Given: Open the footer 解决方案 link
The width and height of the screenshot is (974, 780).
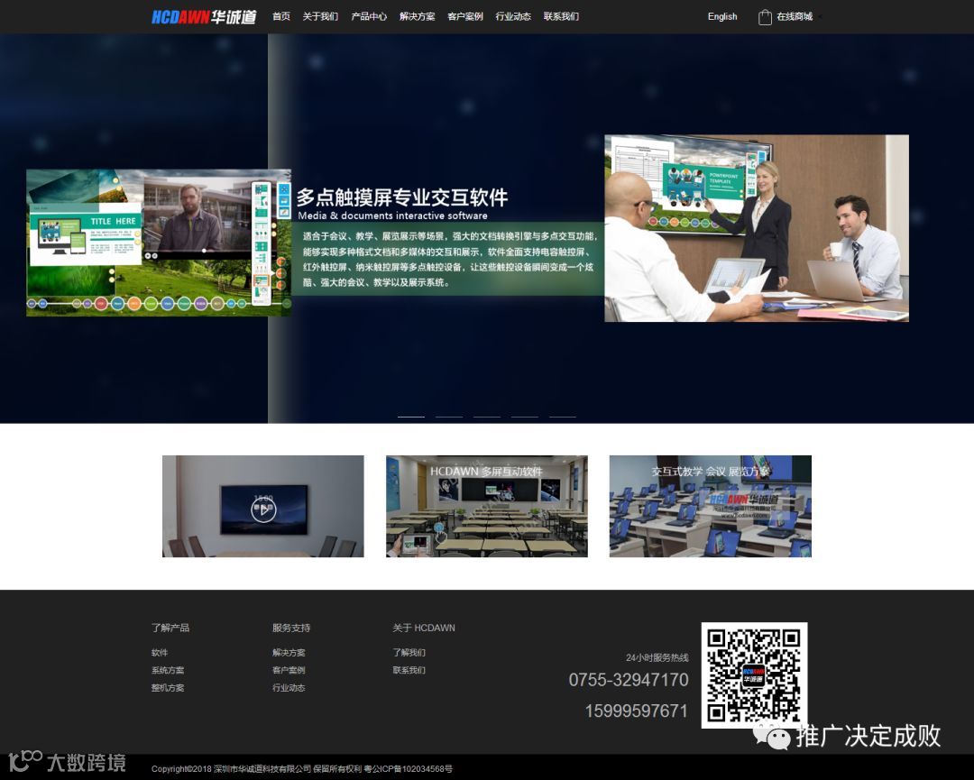Looking at the screenshot, I should 289,653.
